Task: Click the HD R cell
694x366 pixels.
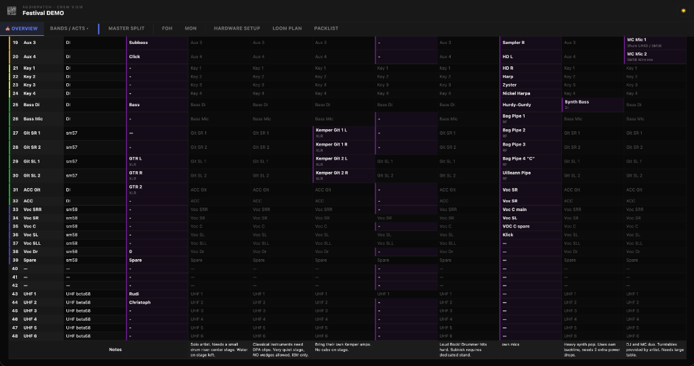Action: click(x=531, y=68)
